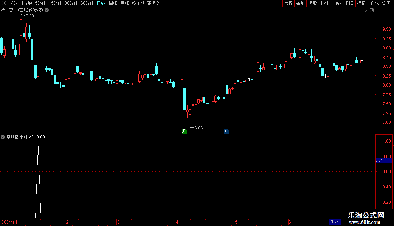Viewport: 394px width, 226px height.
Task: Open the 统计 statistics tool
Action: tap(325, 3)
